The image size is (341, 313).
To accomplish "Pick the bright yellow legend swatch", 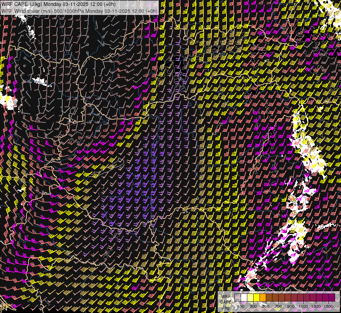I will click(x=256, y=297).
